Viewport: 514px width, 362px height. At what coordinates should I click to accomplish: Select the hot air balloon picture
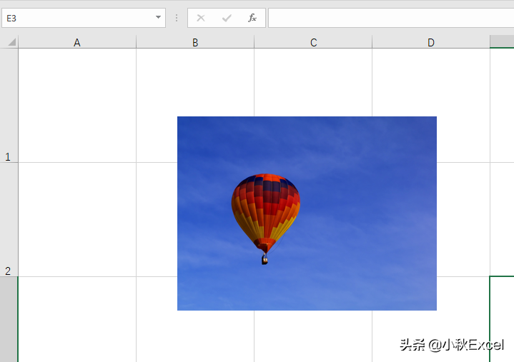(307, 213)
